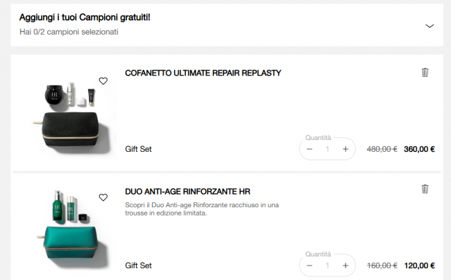
Task: Remove Duo Anti-Age Rinforzante HR with trash icon
Action: point(425,189)
